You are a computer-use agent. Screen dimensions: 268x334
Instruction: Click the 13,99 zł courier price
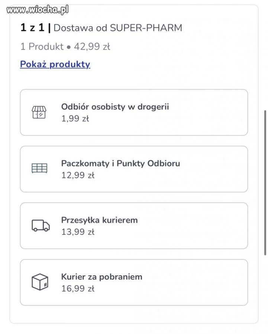pos(78,232)
